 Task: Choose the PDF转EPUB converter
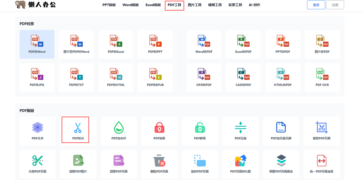click(155, 77)
